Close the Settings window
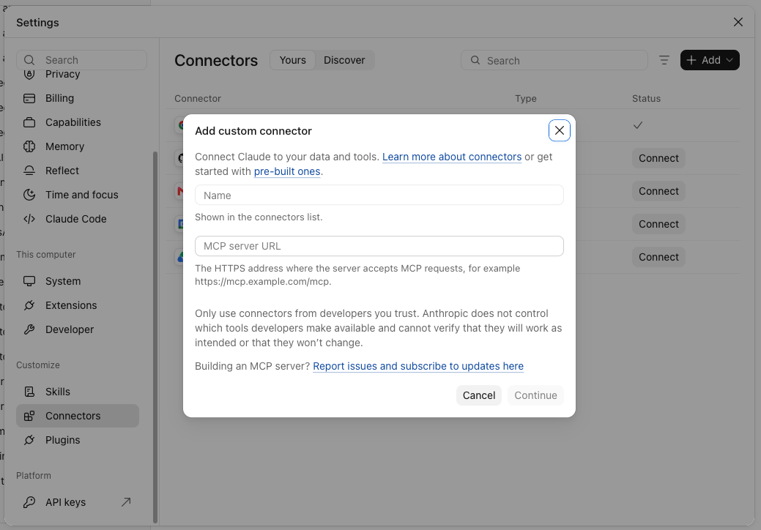This screenshot has width=761, height=530. click(x=738, y=22)
